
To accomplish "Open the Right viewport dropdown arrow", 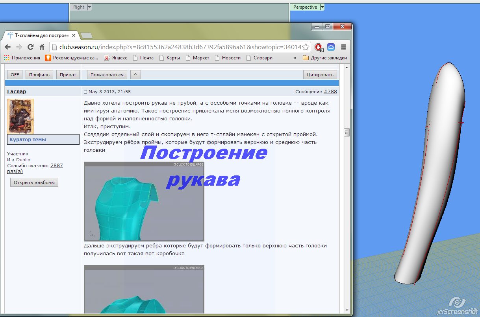I will coord(89,7).
